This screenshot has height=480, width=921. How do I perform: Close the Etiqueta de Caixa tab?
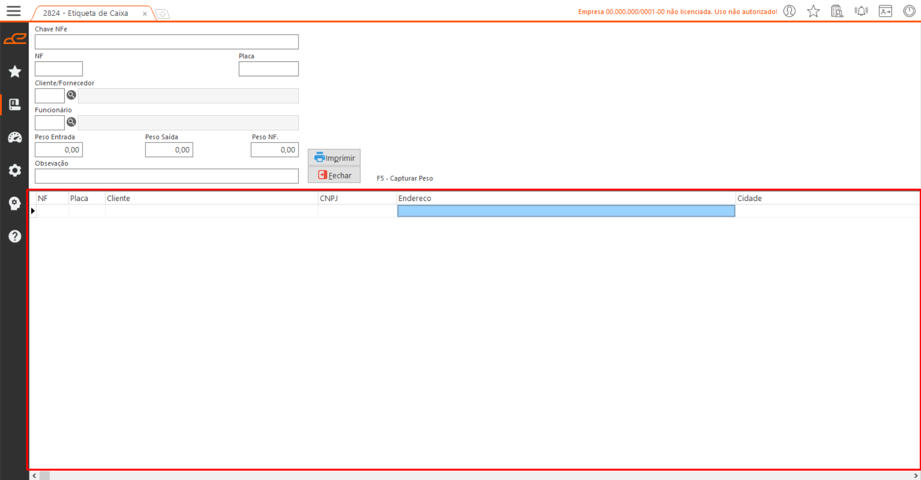point(144,14)
